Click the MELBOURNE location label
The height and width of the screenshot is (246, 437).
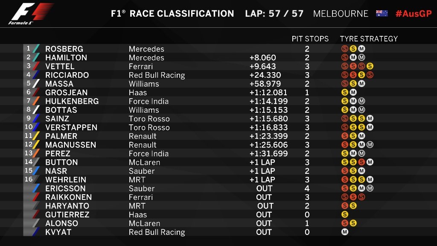pos(341,14)
